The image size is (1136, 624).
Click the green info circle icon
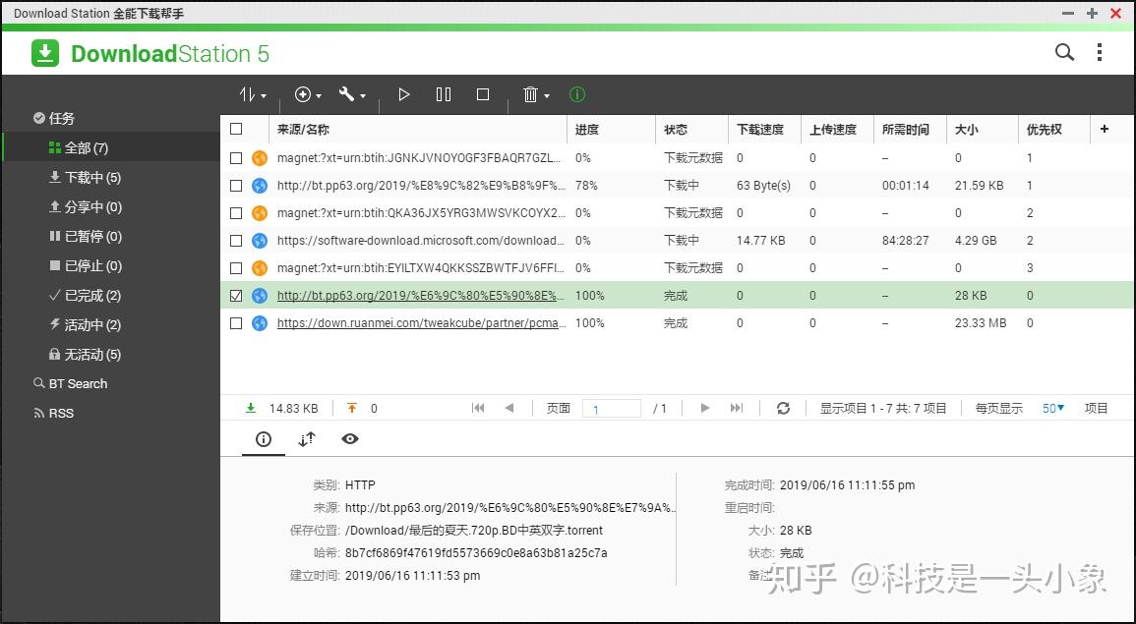click(x=576, y=94)
